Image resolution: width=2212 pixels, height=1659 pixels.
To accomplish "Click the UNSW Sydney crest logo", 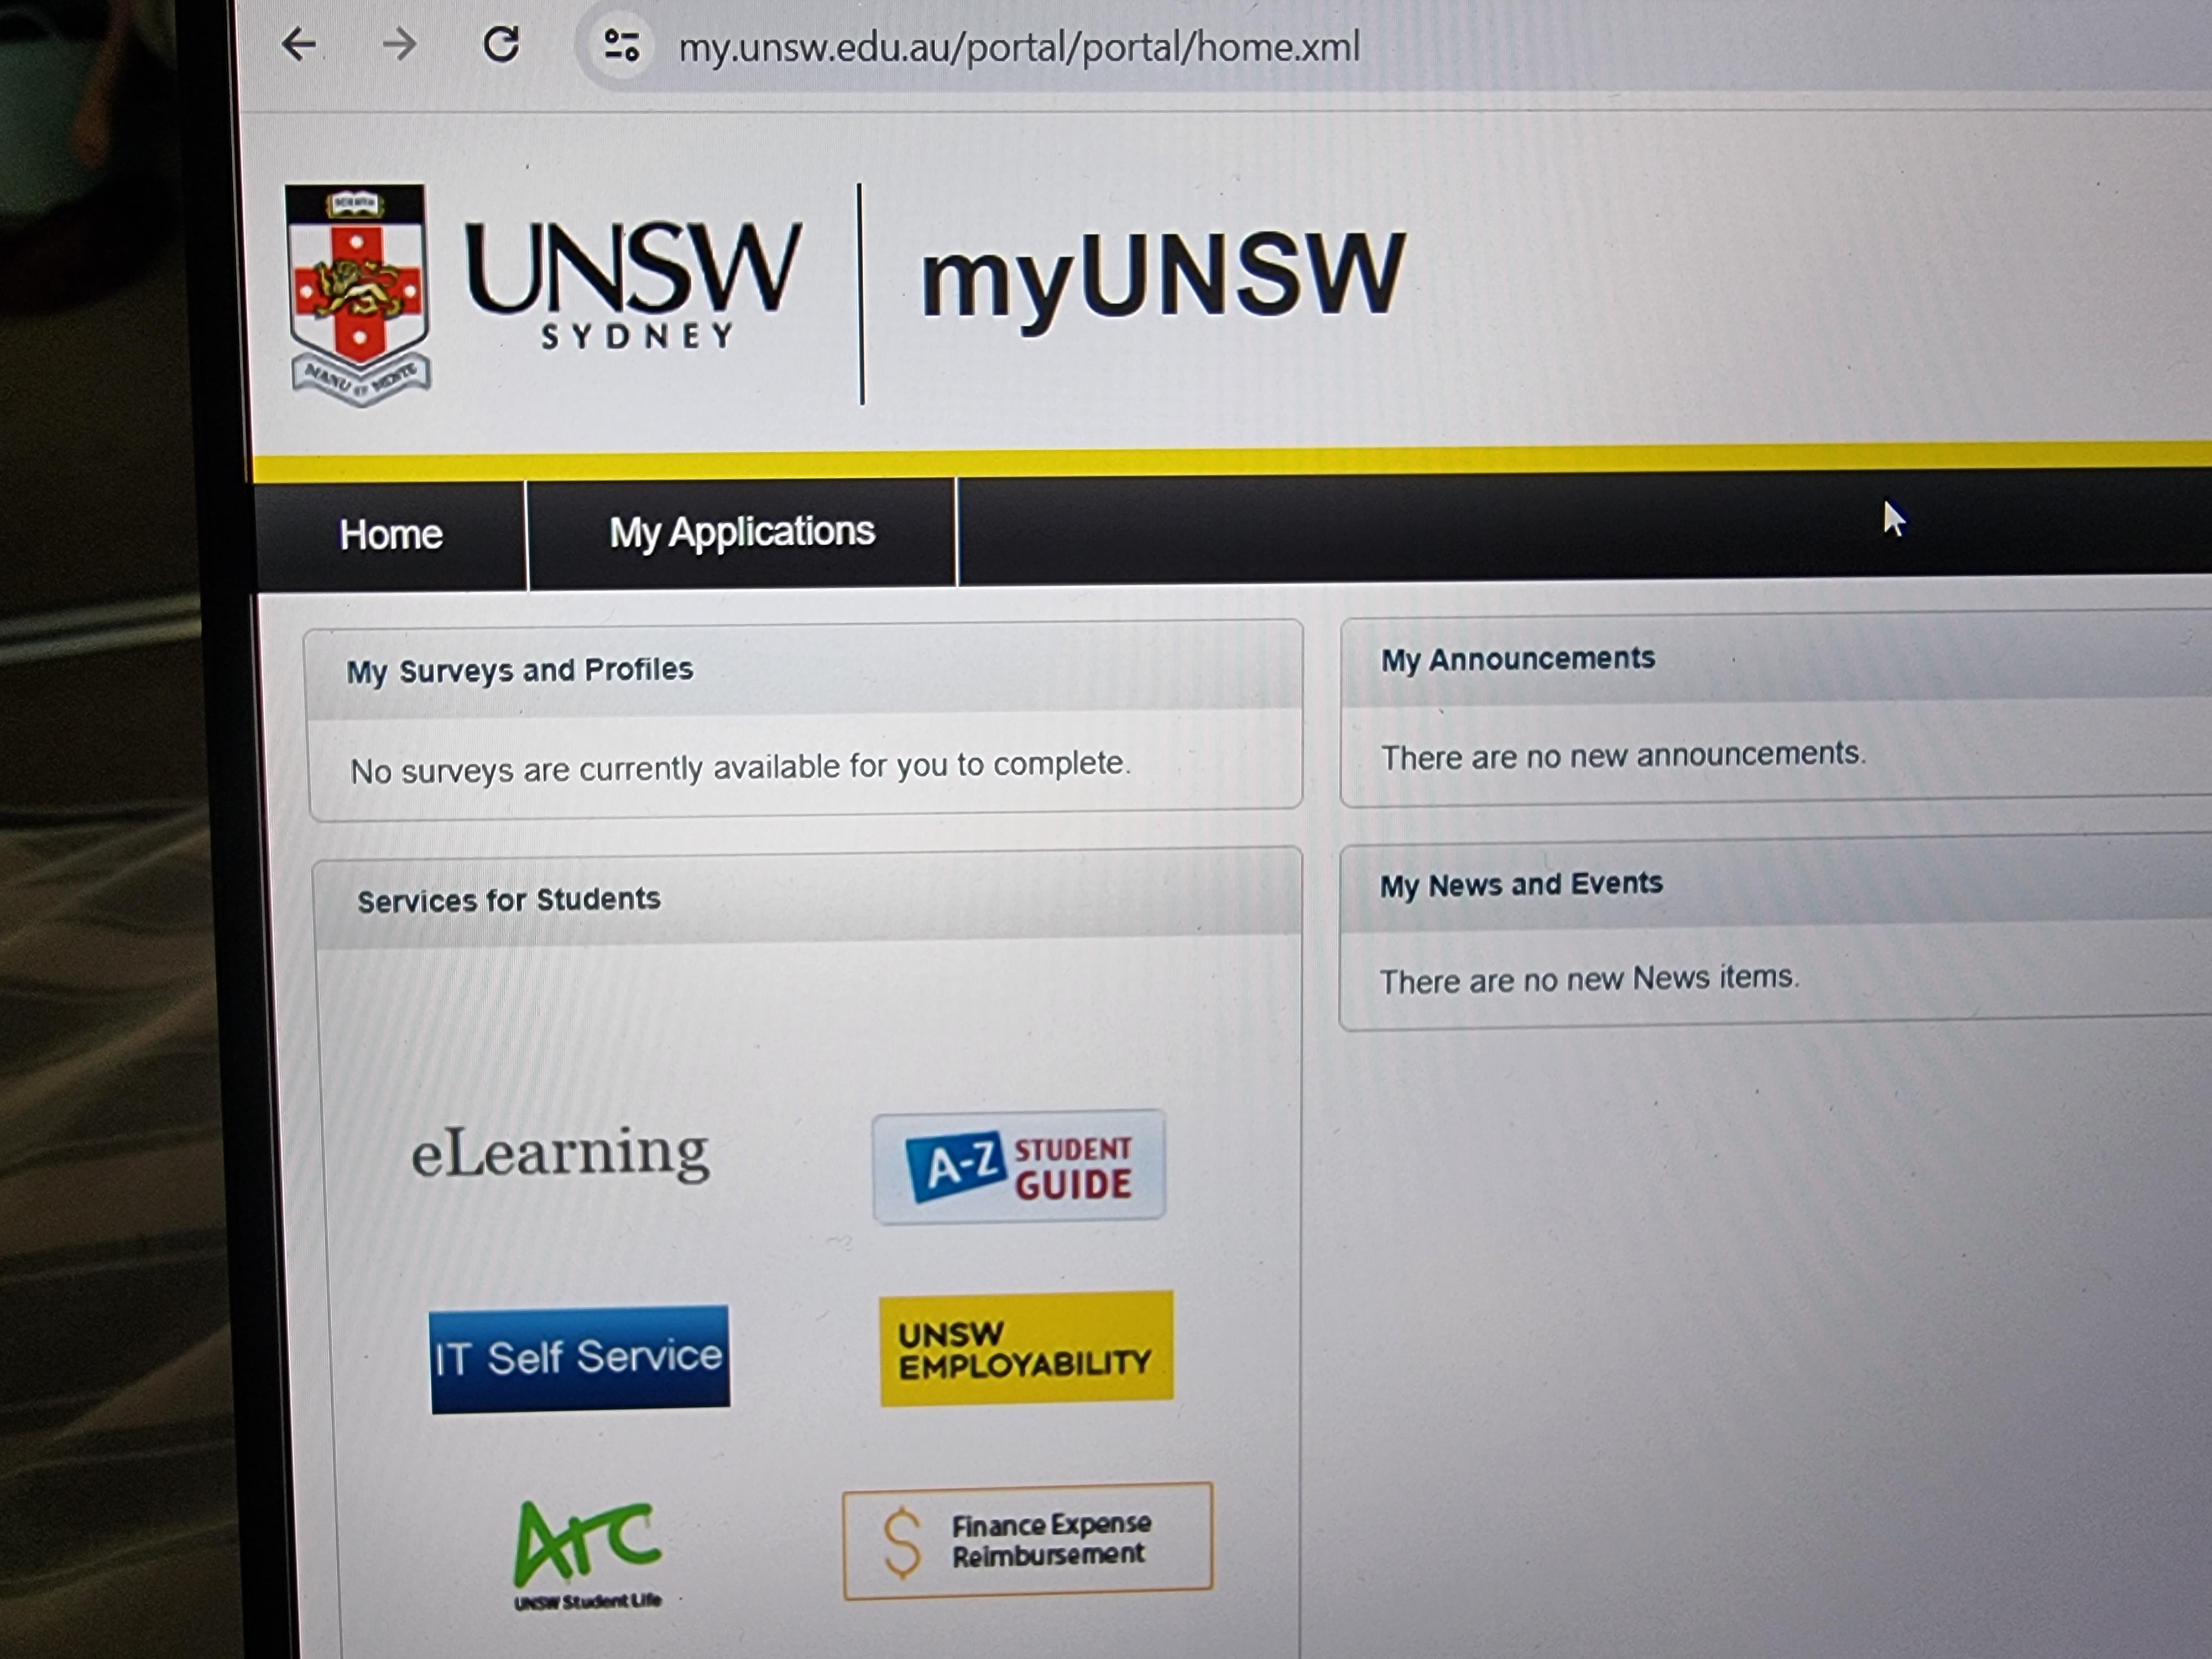I will (x=359, y=295).
